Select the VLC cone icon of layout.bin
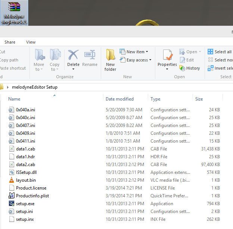The height and width of the screenshot is (229, 233). tap(12, 180)
